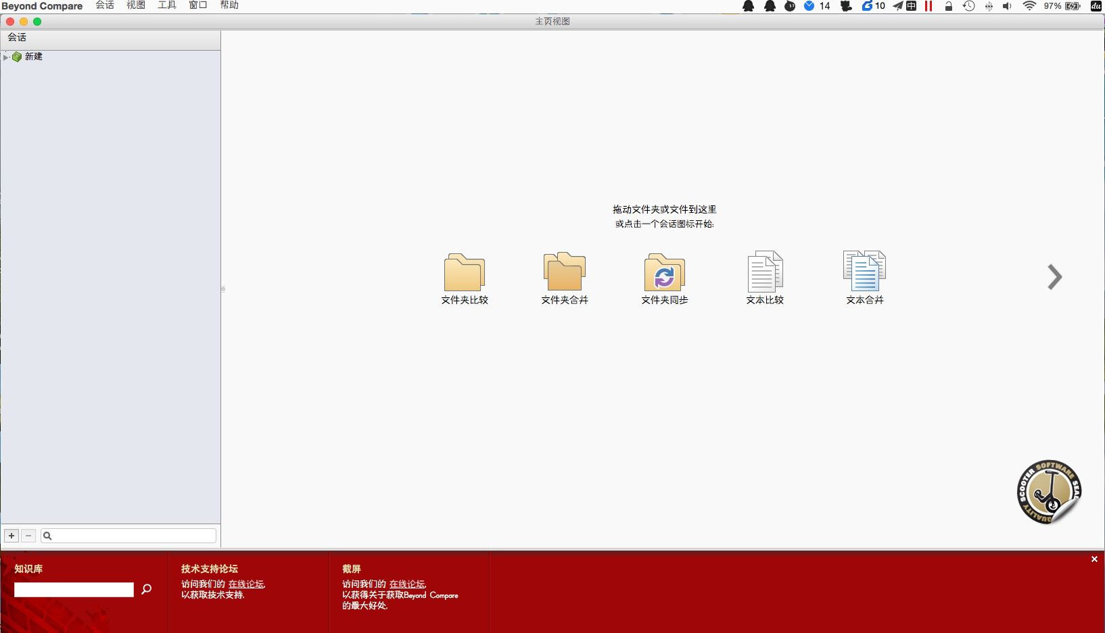1105x633 pixels.
Task: Open the Beyond Compare app menu
Action: tap(42, 6)
